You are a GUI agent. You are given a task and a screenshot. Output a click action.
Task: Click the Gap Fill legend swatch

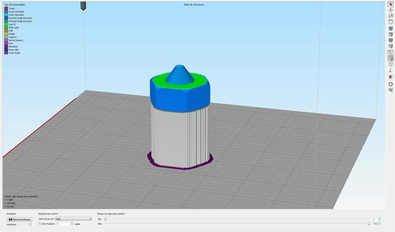click(6, 24)
